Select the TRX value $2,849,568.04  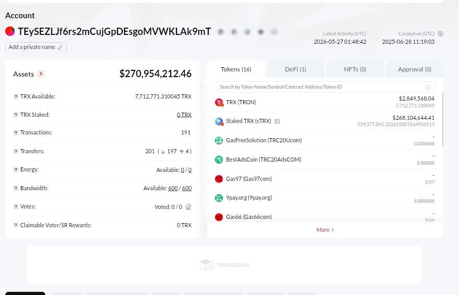[416, 99]
